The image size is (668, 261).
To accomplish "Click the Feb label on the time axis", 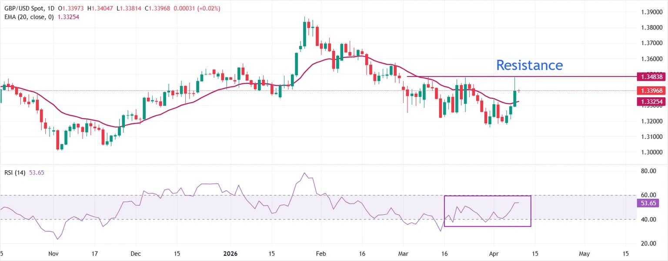I will click(321, 253).
